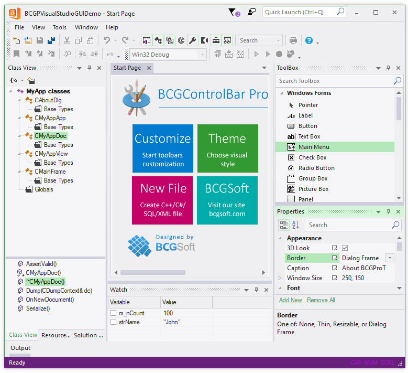Viewport: 408px width, 373px height.
Task: Select the CMainFrame class node
Action: coord(50,172)
